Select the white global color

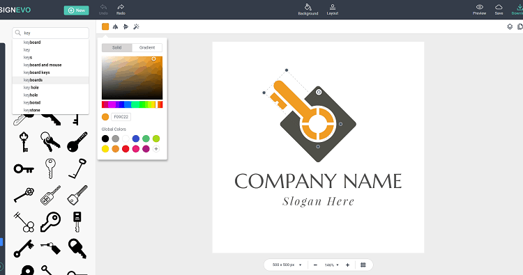point(126,139)
